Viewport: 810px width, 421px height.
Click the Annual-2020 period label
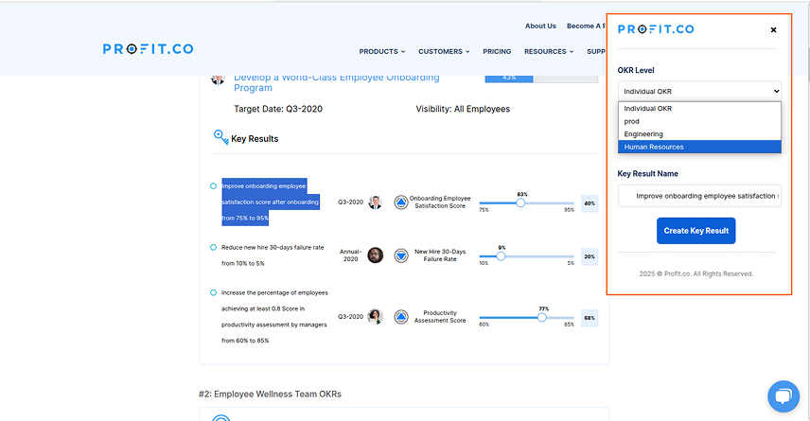pyautogui.click(x=350, y=255)
